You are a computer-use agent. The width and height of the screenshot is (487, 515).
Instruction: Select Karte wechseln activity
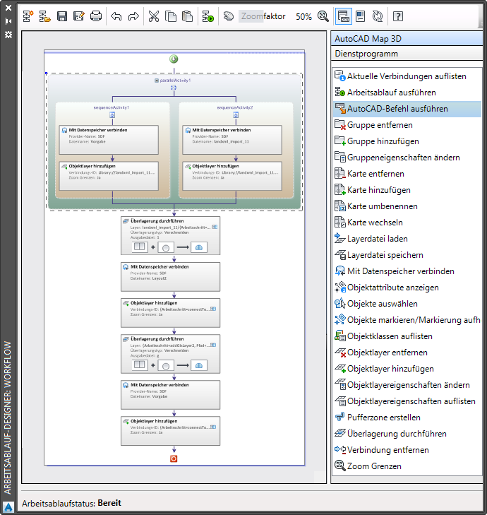click(407, 223)
